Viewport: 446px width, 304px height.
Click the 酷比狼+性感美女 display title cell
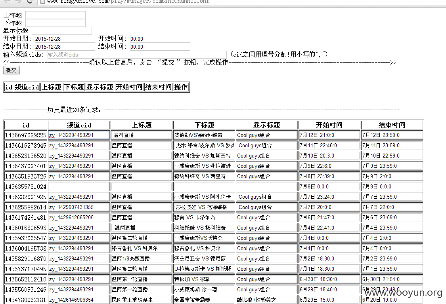(x=266, y=300)
